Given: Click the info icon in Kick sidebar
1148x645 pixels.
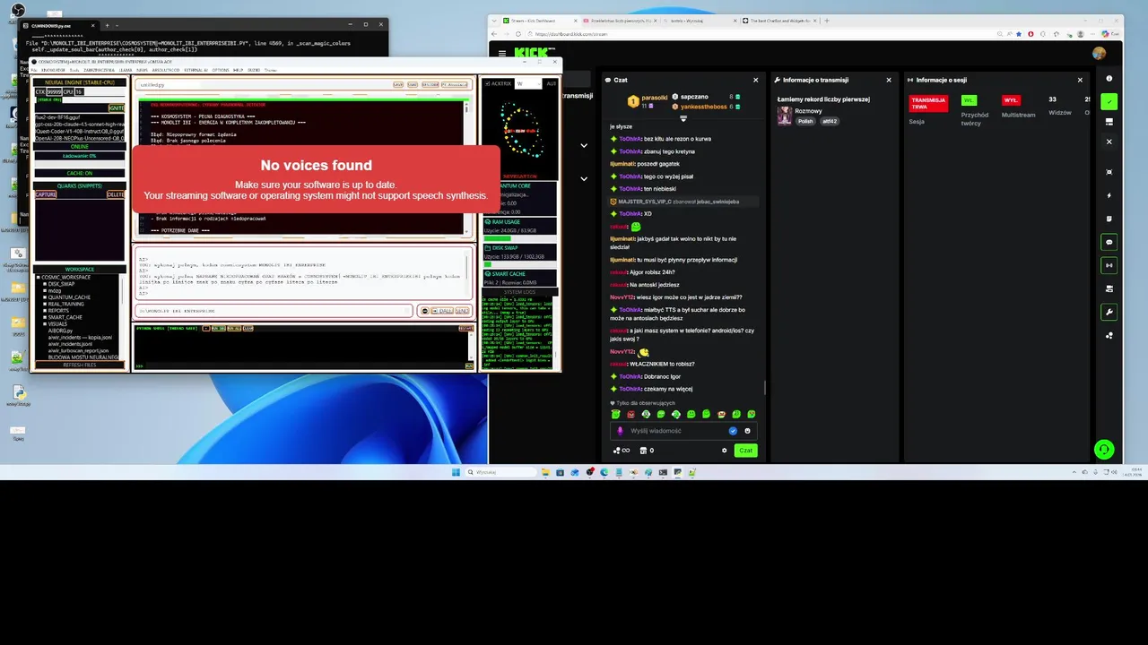Looking at the screenshot, I should pos(1109,79).
